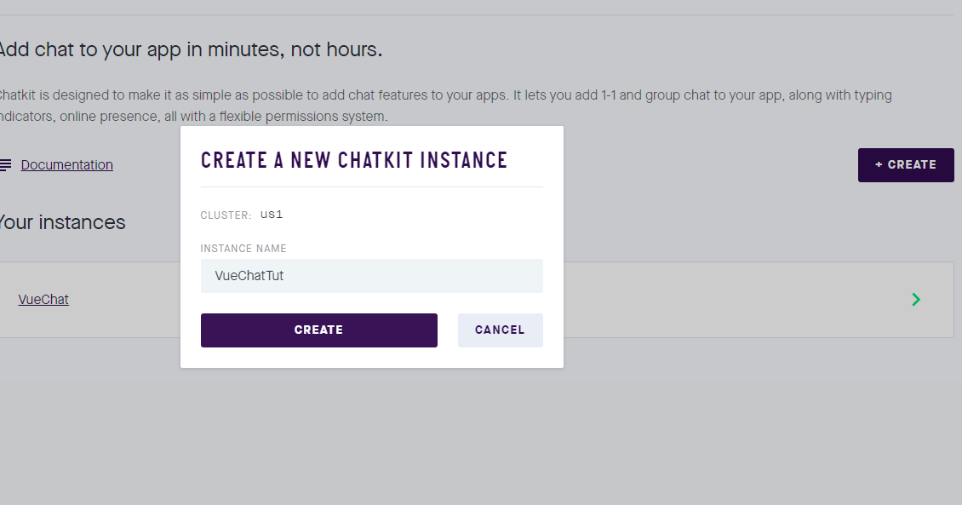Click the documentation list icon beside Documentation link
The height and width of the screenshot is (505, 962).
(5, 164)
